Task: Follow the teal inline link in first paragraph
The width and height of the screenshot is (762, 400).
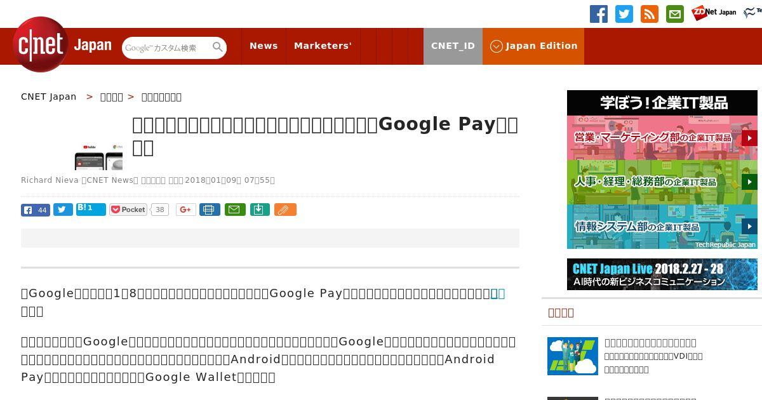Action: point(498,293)
